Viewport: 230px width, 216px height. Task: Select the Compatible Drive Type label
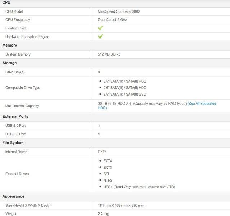23,88
